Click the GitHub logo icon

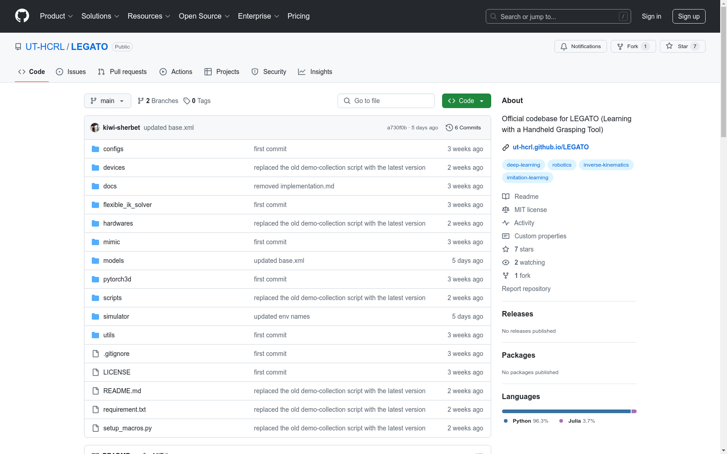point(22,16)
